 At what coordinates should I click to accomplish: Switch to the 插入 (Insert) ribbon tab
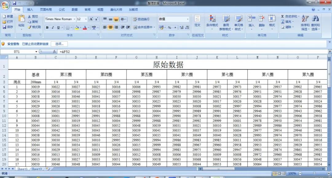click(x=30, y=9)
